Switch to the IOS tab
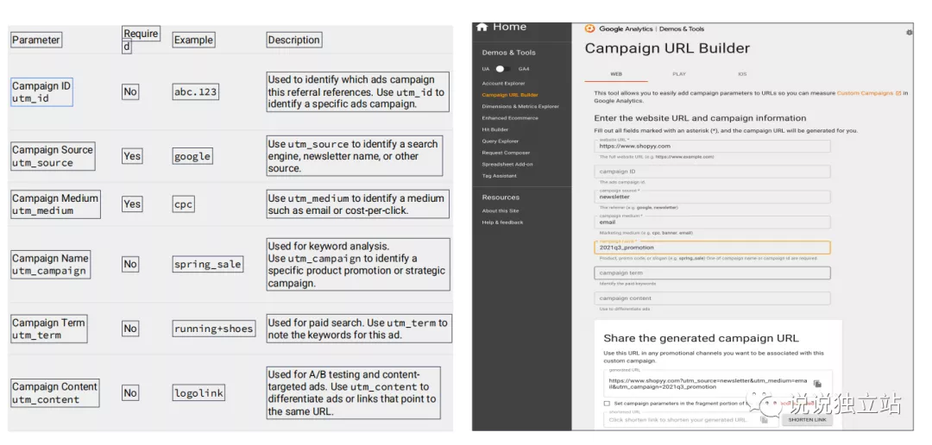 point(741,74)
